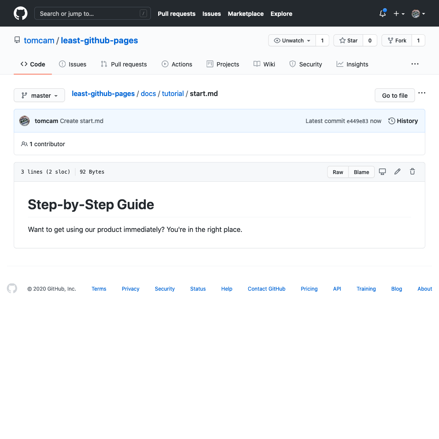Viewport: 439px width, 439px height.
Task: Open the file with the pencil edit icon
Action: tap(397, 171)
